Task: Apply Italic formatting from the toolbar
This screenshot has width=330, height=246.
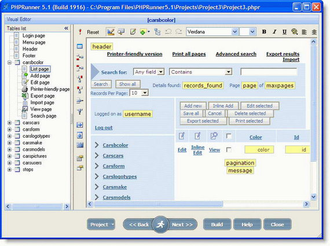Action: pos(274,32)
